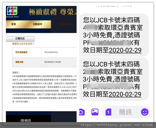Tap the photo gallery icon
The width and height of the screenshot is (156, 128).
pos(95,112)
